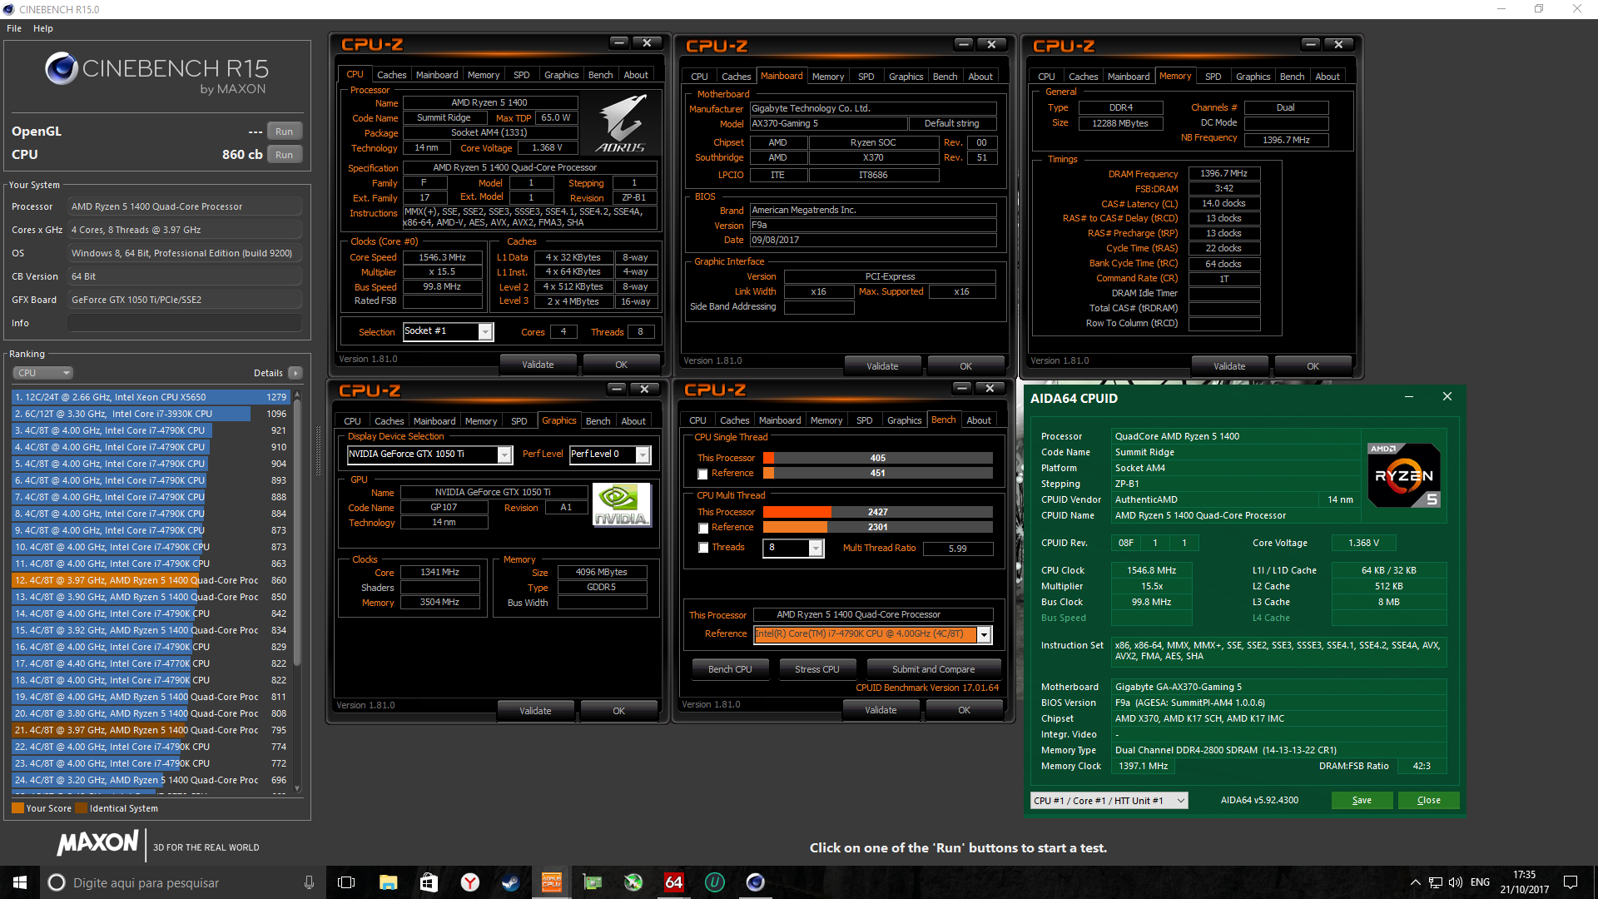This screenshot has width=1598, height=899.
Task: Expand the ranking Details arrow
Action: point(295,373)
